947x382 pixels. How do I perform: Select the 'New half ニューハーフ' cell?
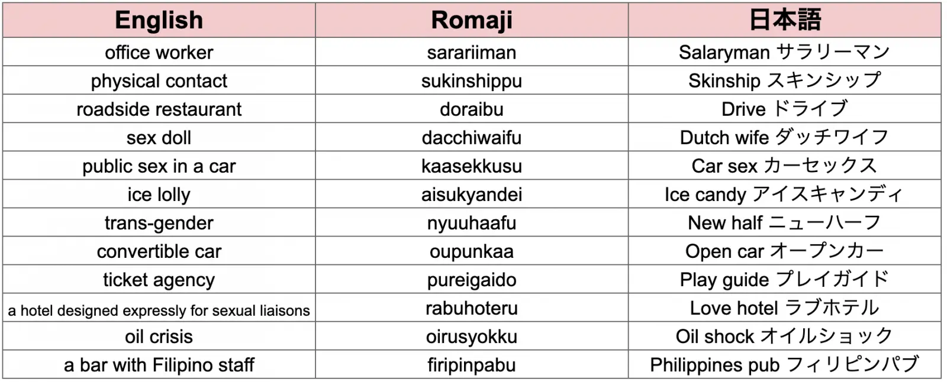click(784, 223)
